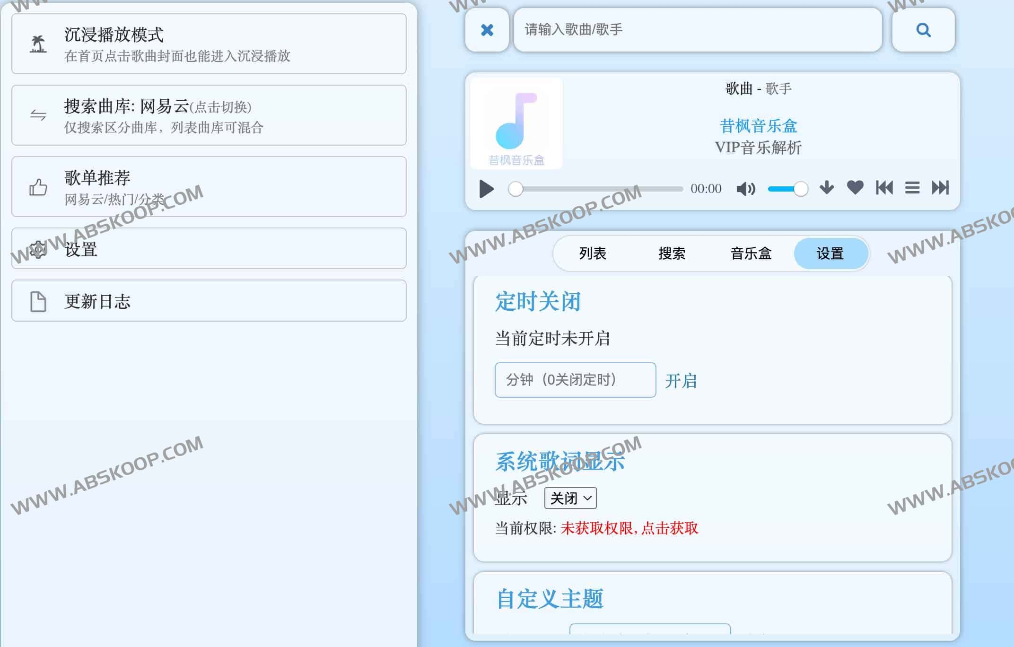The image size is (1014, 647).
Task: Click the 分钟 timer input field
Action: (x=575, y=380)
